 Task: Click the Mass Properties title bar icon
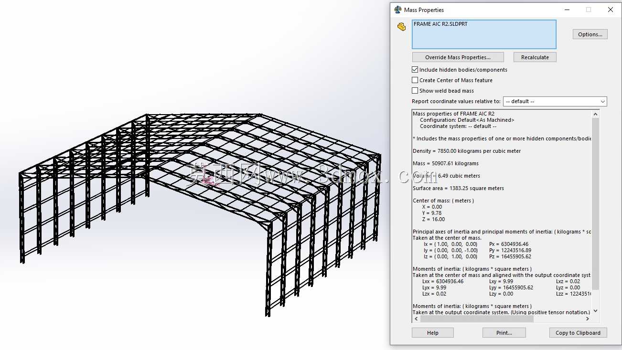coord(397,10)
